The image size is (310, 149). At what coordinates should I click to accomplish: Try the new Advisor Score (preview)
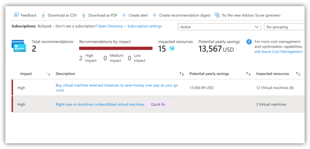pyautogui.click(x=247, y=15)
